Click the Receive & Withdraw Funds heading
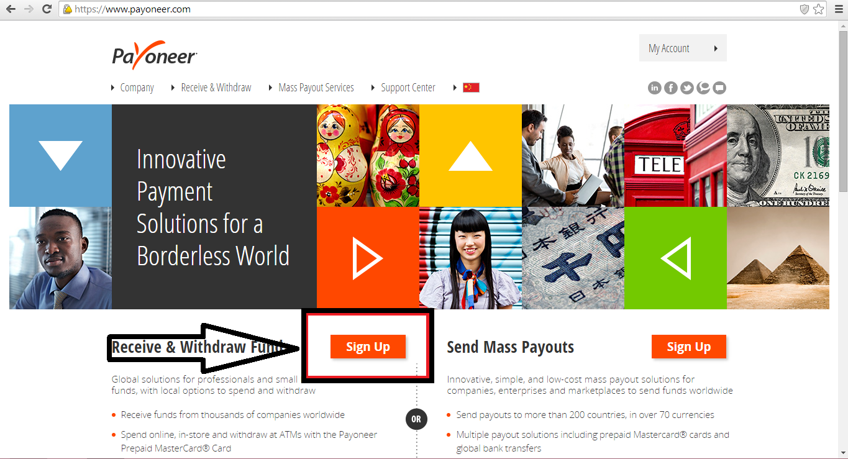The height and width of the screenshot is (459, 848). [x=198, y=347]
